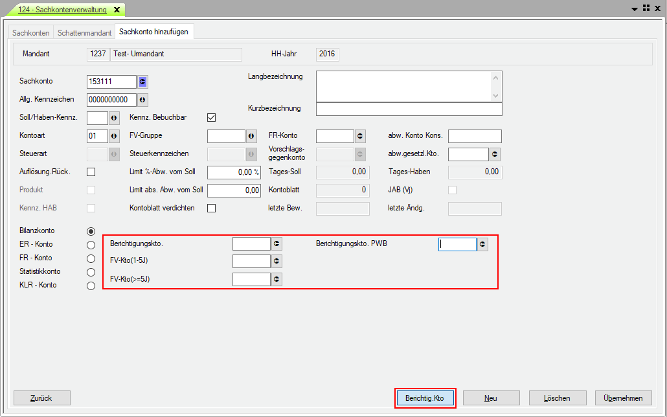667x417 pixels.
Task: Open the Schattenmandant tab
Action: click(x=84, y=32)
